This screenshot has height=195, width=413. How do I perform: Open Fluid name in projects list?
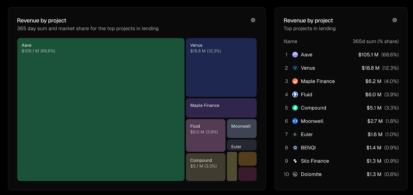307,95
